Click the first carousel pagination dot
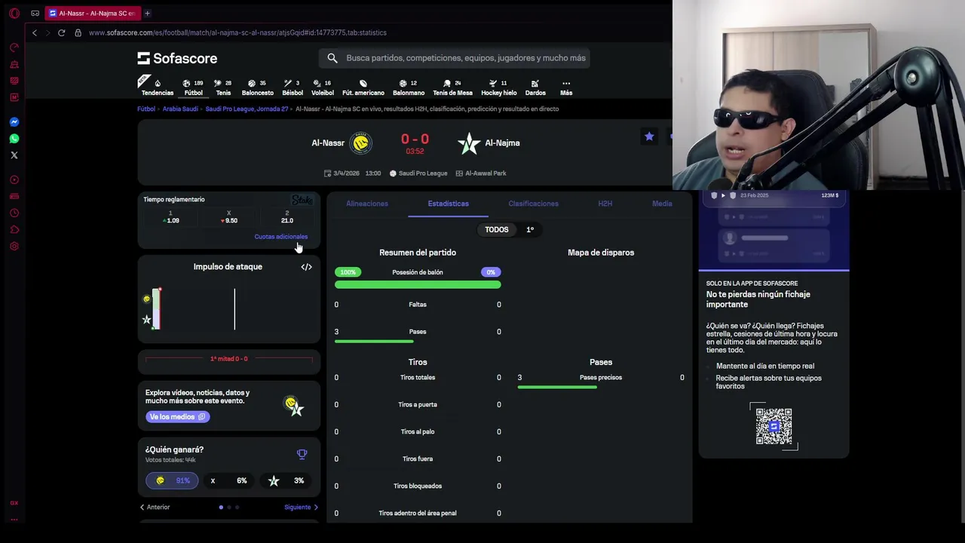 [x=221, y=508]
